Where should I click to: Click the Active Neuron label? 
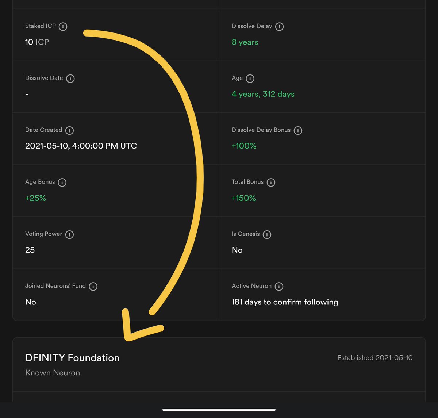pyautogui.click(x=251, y=286)
